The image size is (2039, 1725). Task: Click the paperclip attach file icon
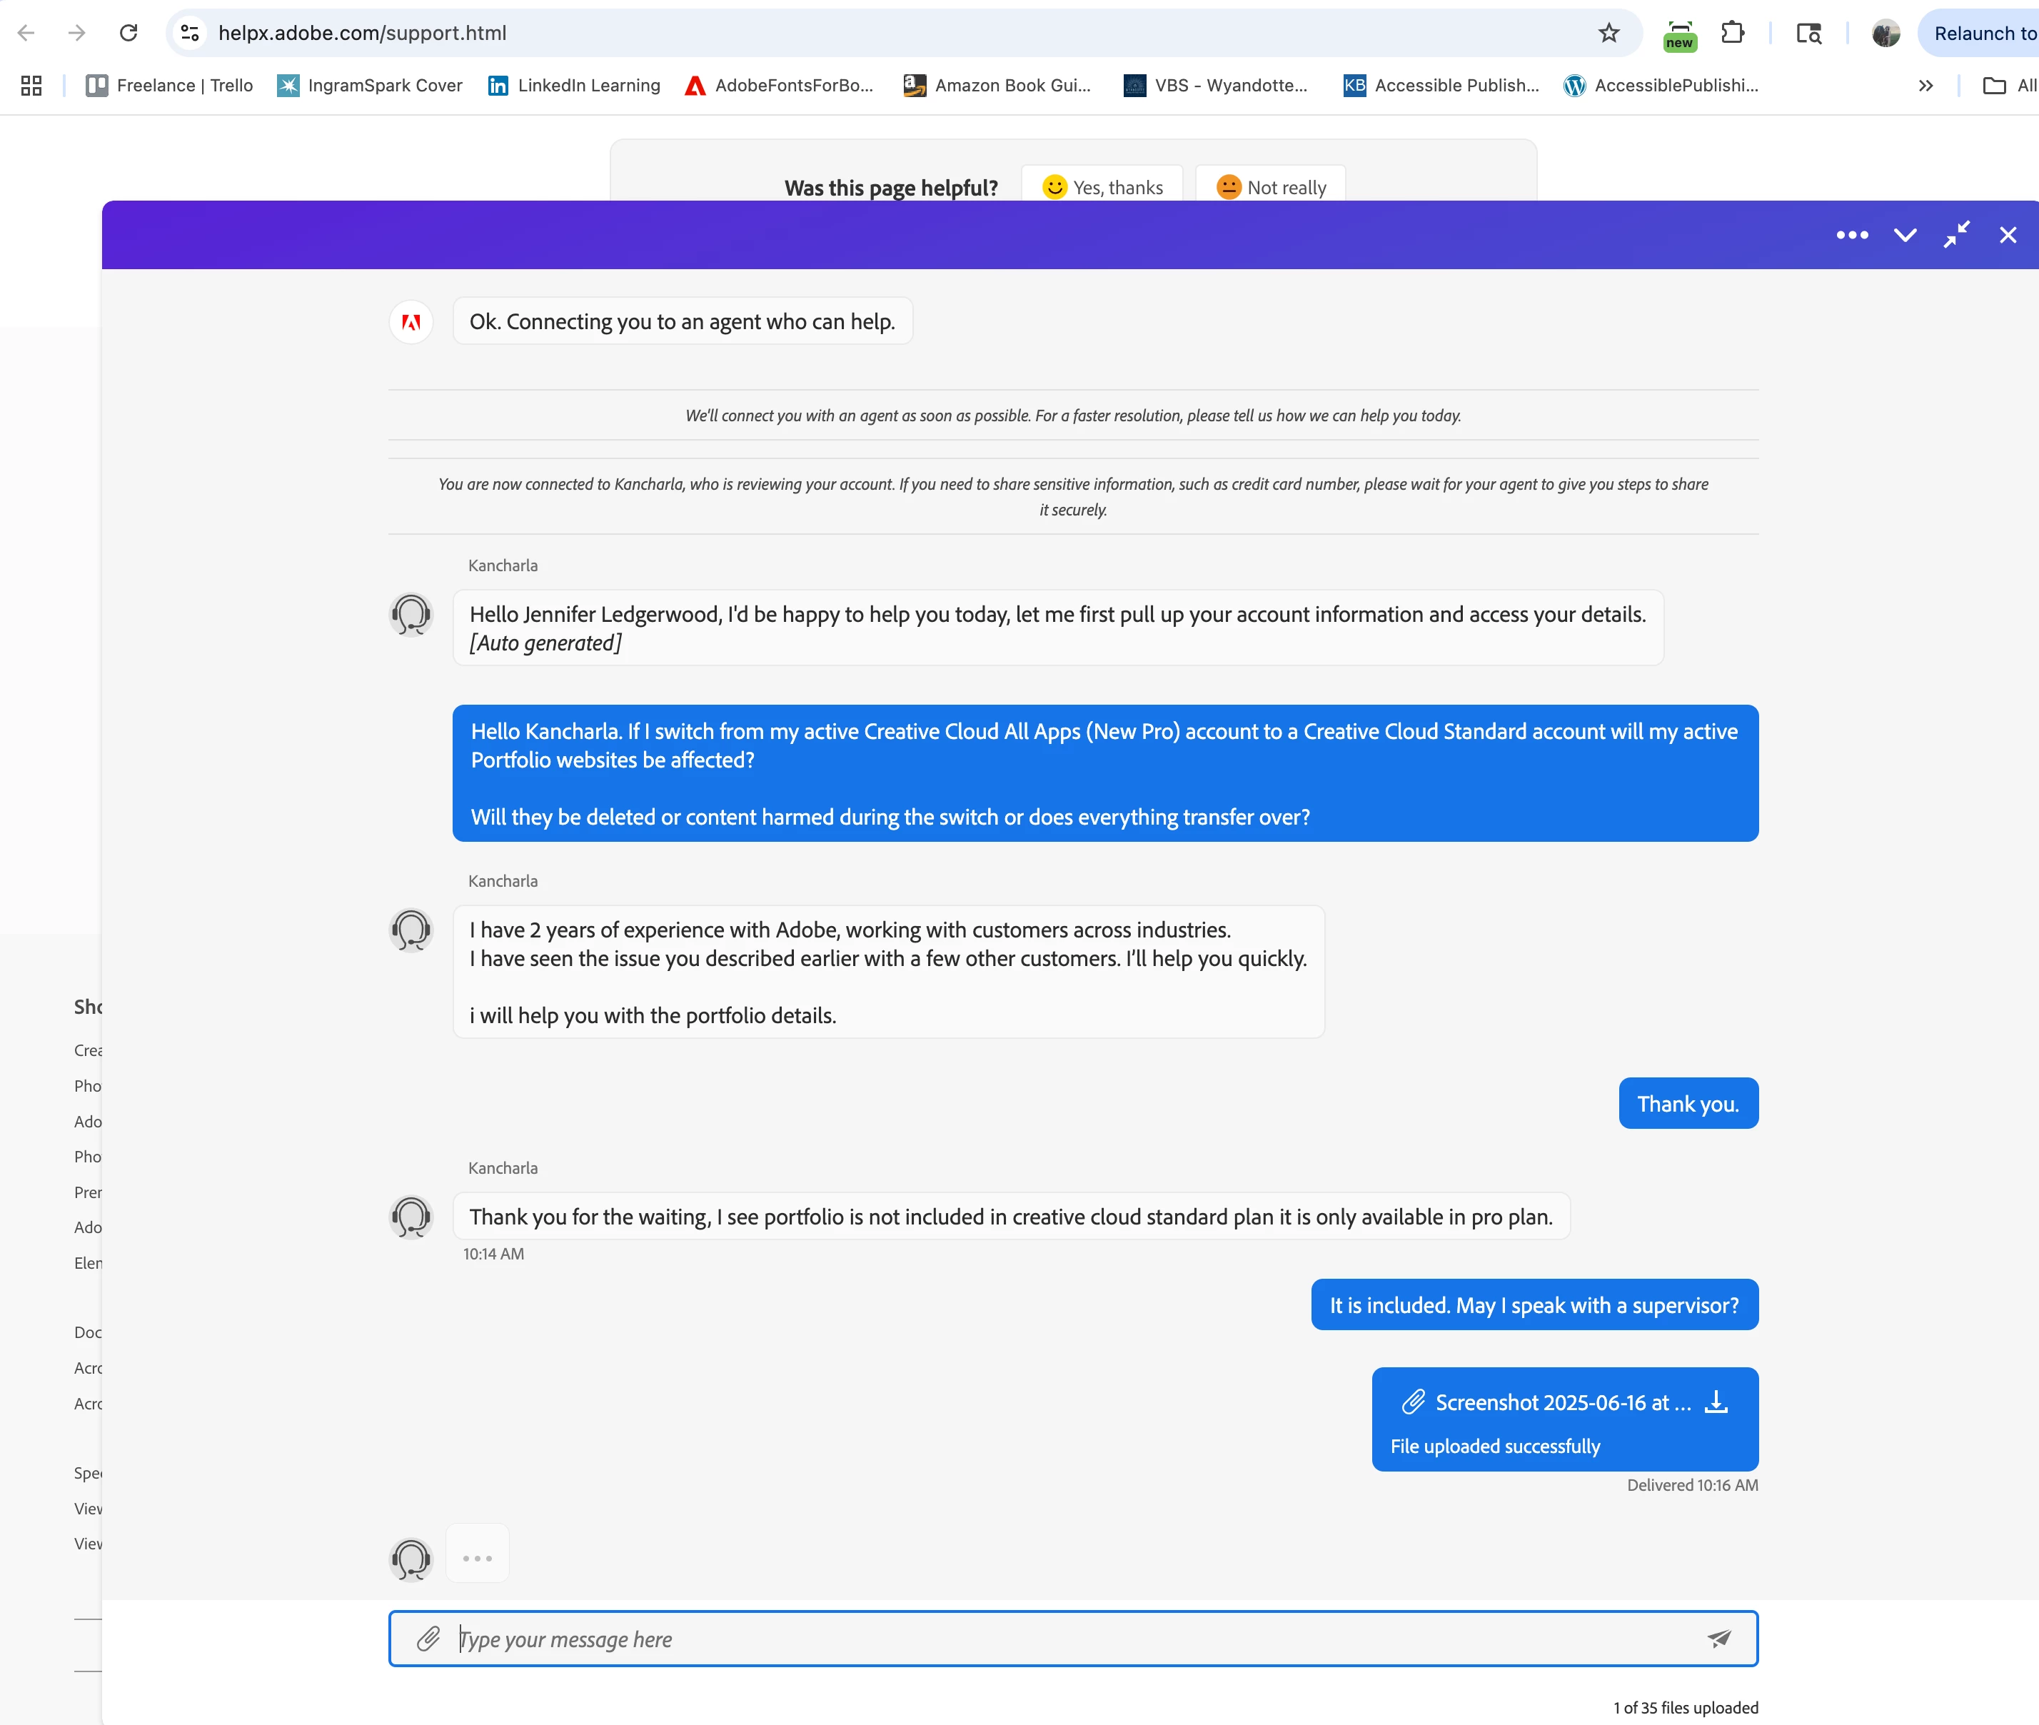click(428, 1639)
